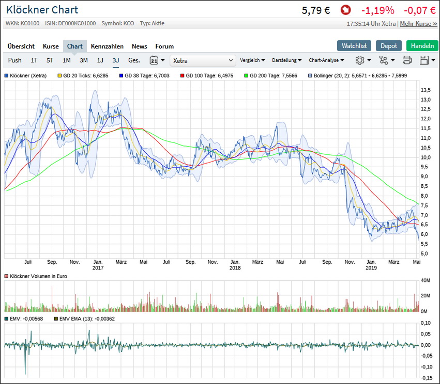Click the yellow GD 20 Ticks swatch
Image resolution: width=440 pixels, height=384 pixels.
tap(59, 76)
